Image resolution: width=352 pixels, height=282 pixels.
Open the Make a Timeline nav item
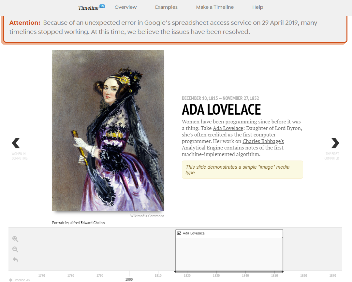pos(215,7)
